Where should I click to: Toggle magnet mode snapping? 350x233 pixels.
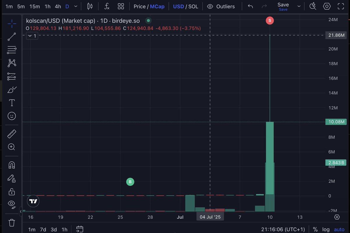point(12,165)
